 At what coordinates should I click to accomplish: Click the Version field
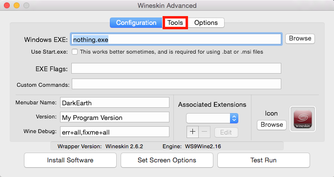(x=115, y=117)
